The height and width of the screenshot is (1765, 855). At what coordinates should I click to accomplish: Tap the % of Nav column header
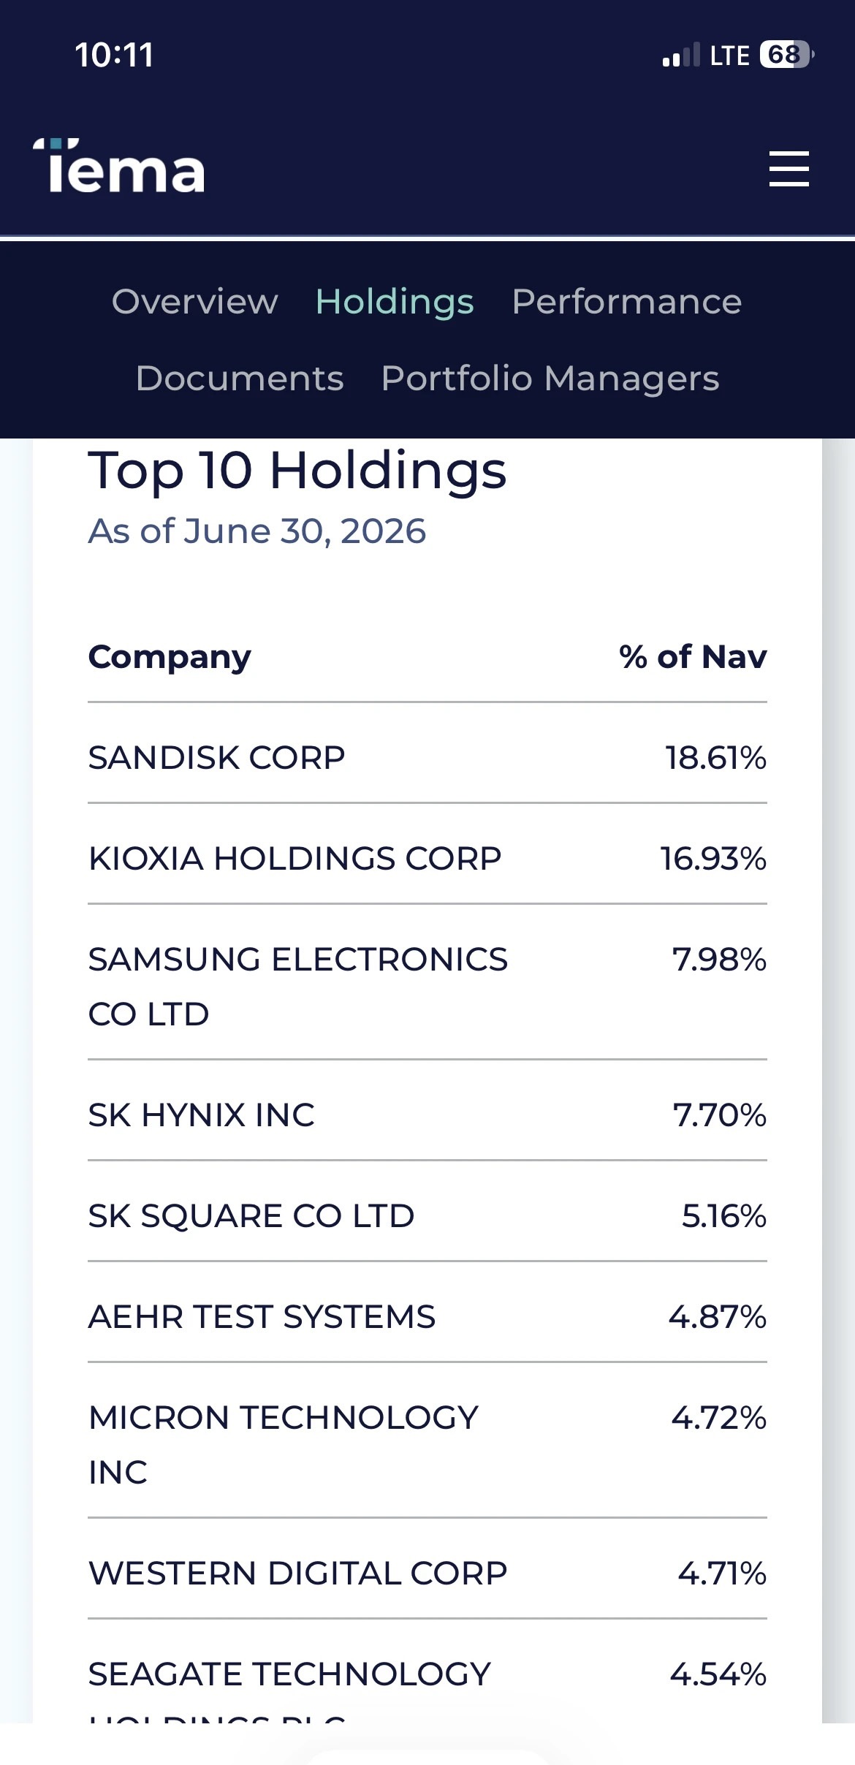(x=693, y=657)
